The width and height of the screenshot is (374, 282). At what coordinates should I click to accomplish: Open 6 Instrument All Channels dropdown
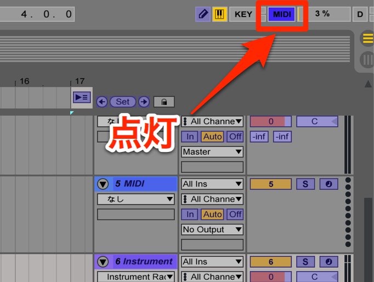click(212, 277)
